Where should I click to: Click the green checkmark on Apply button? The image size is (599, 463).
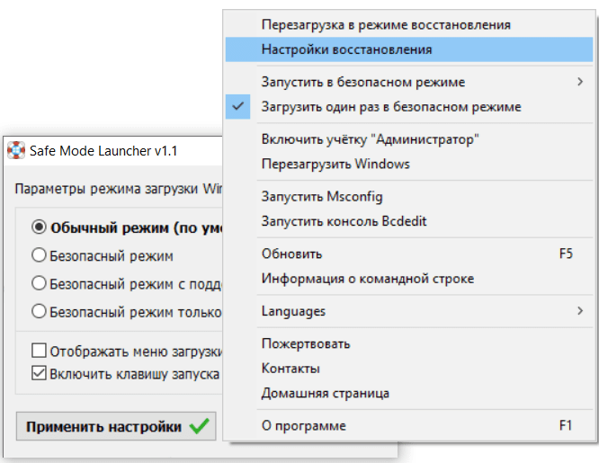(x=200, y=427)
